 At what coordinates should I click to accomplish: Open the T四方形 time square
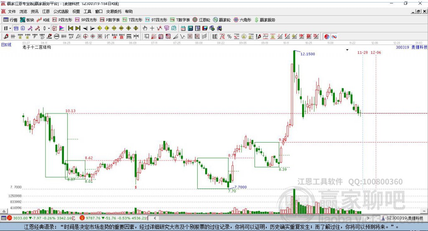132,20
